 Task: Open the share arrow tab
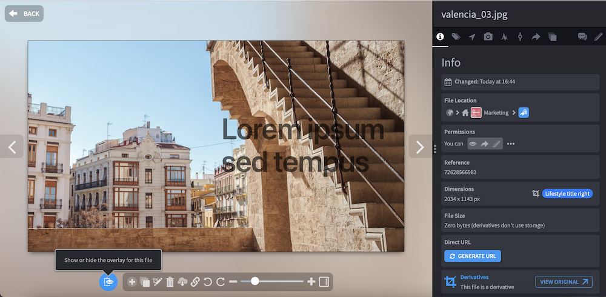tap(536, 37)
